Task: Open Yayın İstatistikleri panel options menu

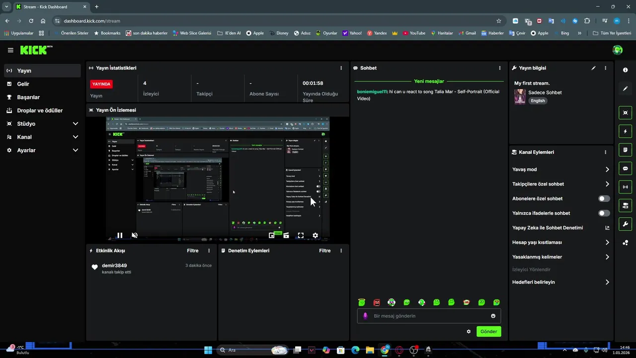Action: tap(341, 68)
